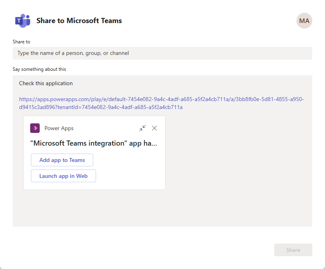
Task: Click the greyed-out Share button
Action: click(293, 250)
